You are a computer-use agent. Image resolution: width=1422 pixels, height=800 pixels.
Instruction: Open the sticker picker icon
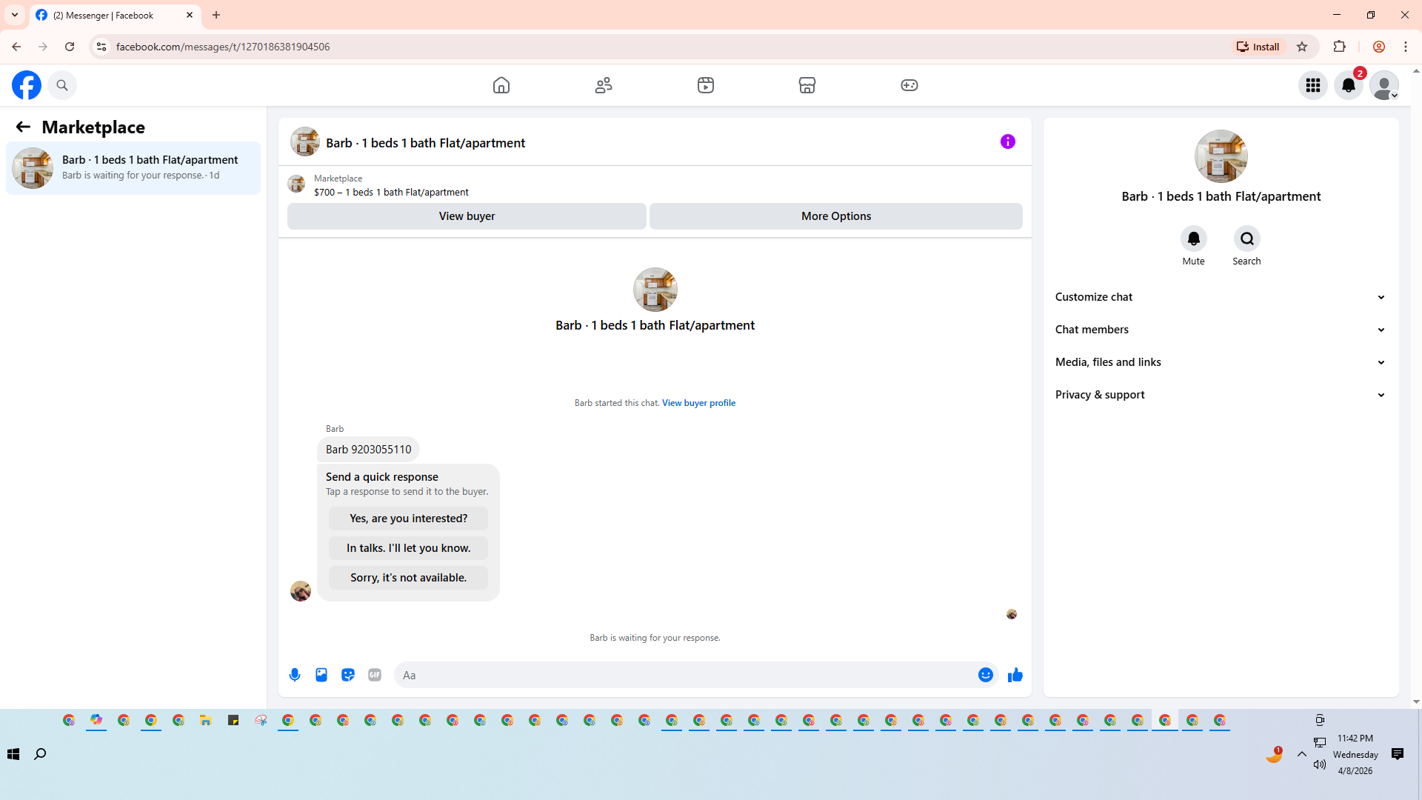[348, 675]
